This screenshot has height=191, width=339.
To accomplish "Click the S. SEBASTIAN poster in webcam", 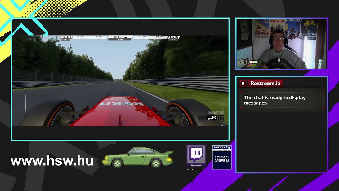I will point(309,29).
